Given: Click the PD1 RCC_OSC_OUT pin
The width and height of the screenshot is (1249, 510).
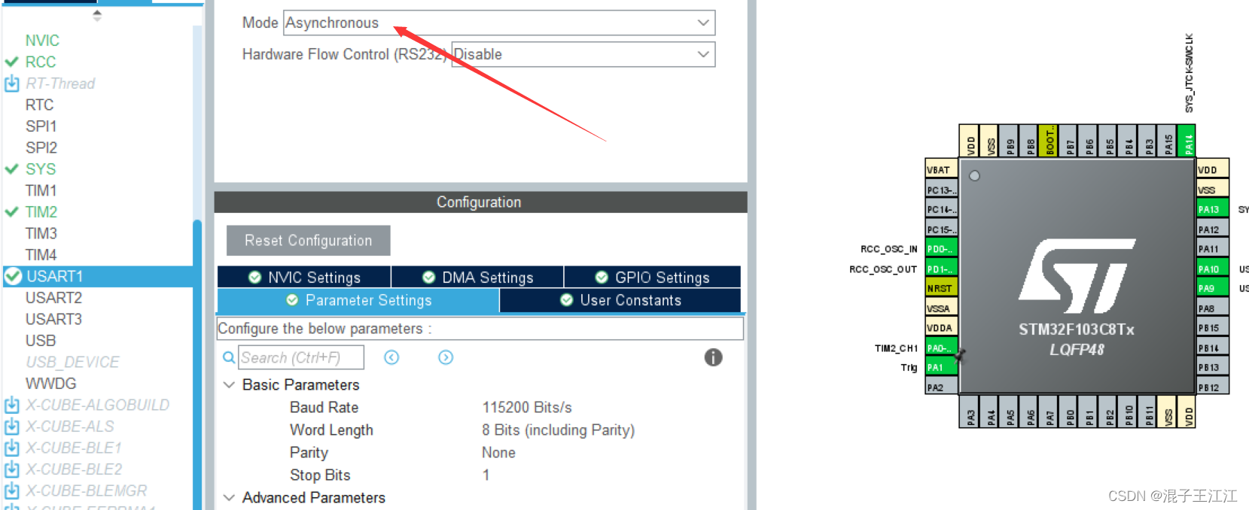Looking at the screenshot, I should [941, 269].
